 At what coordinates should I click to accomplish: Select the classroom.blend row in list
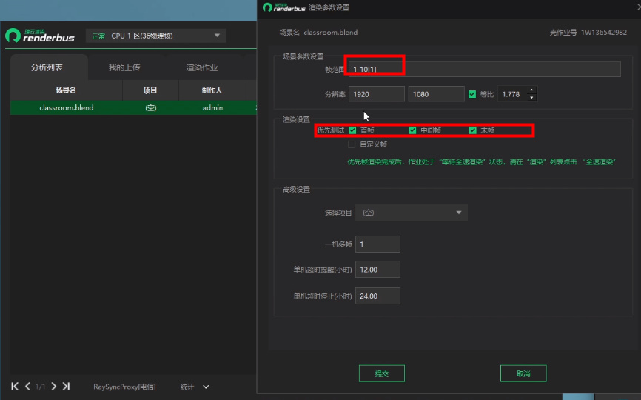[x=134, y=107]
